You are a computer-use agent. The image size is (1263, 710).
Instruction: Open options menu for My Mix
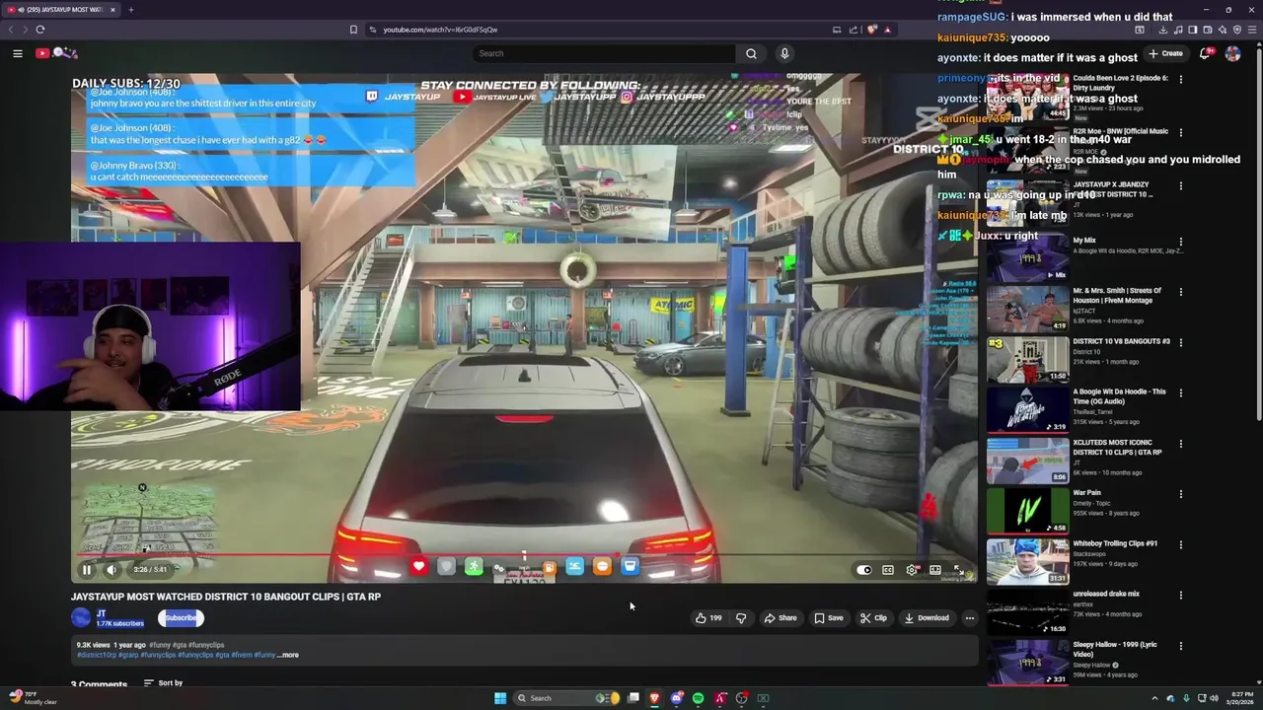pyautogui.click(x=1180, y=242)
